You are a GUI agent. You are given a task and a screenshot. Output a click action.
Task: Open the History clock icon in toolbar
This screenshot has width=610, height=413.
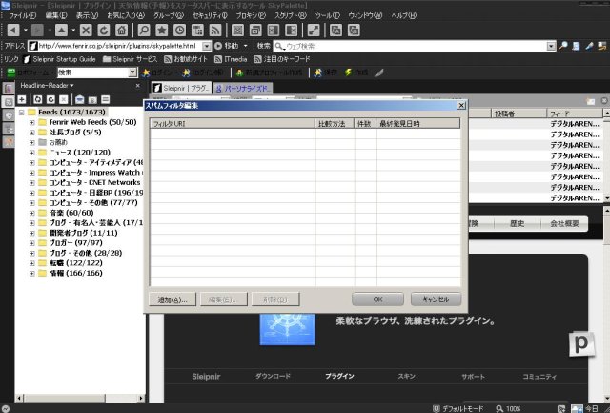[179, 31]
